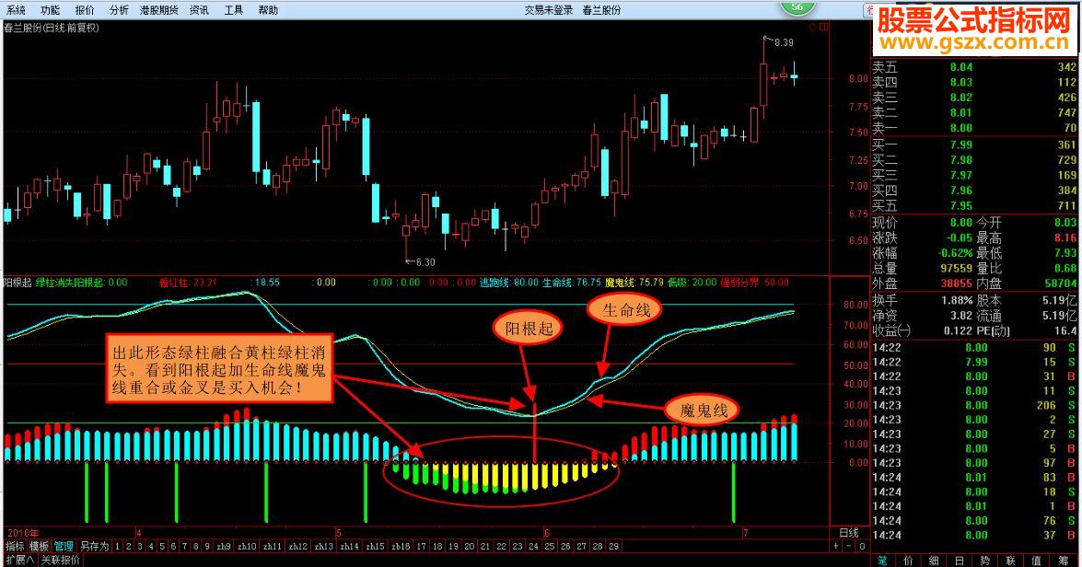Click the 现价 row label
The image size is (1082, 567).
885,222
